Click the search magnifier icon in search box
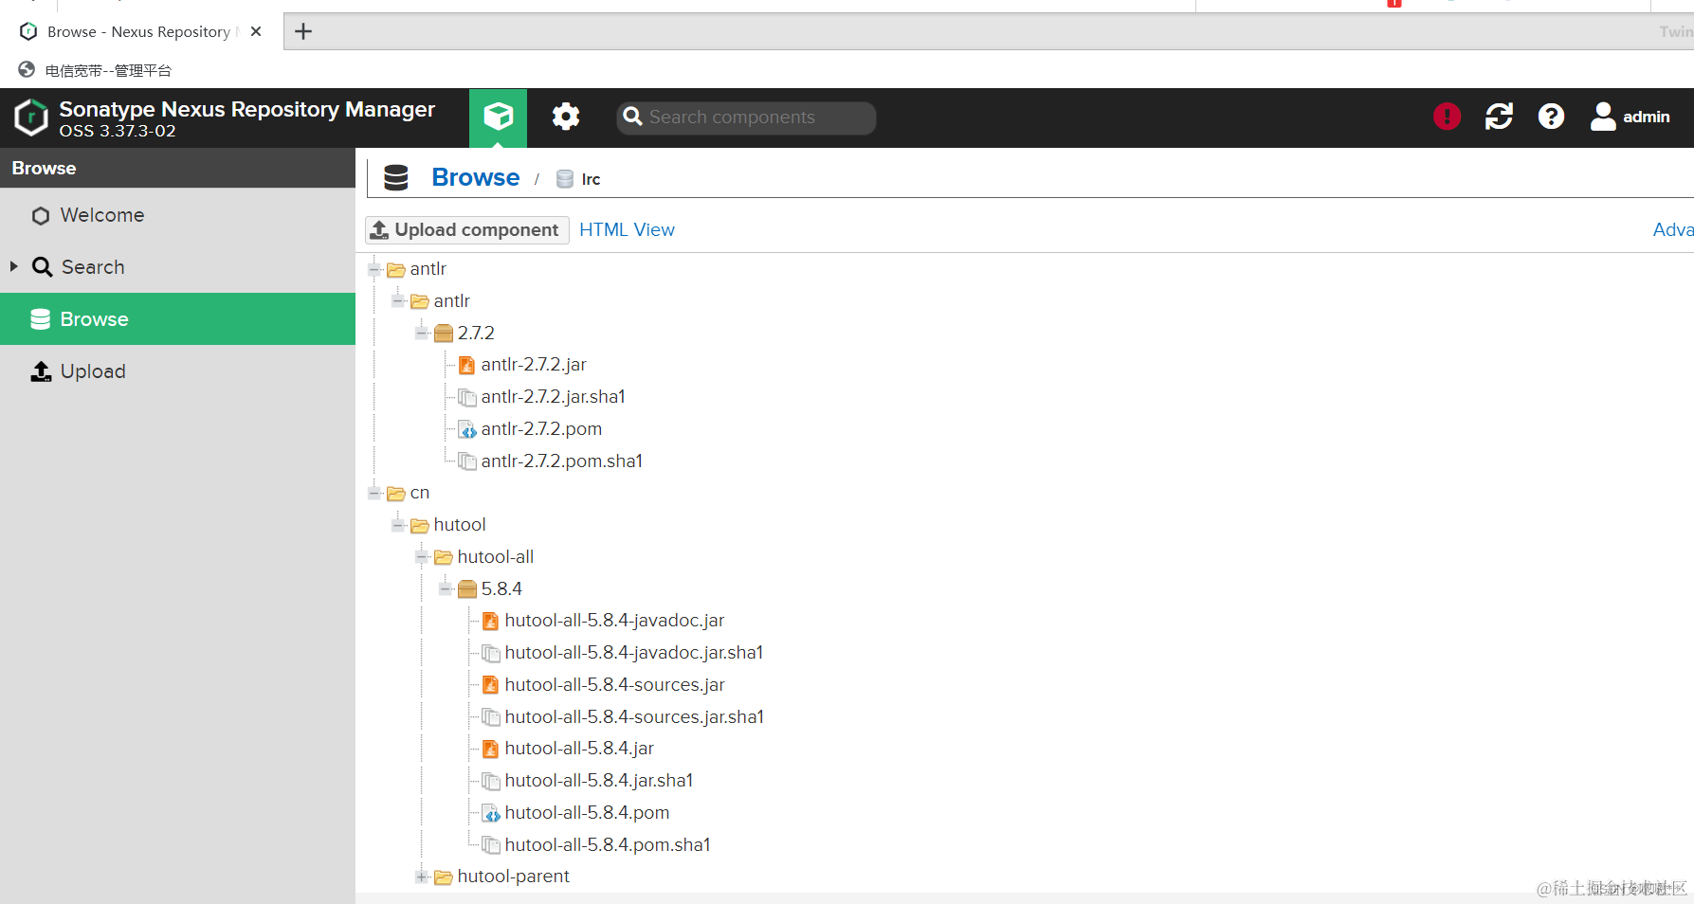 tap(633, 117)
